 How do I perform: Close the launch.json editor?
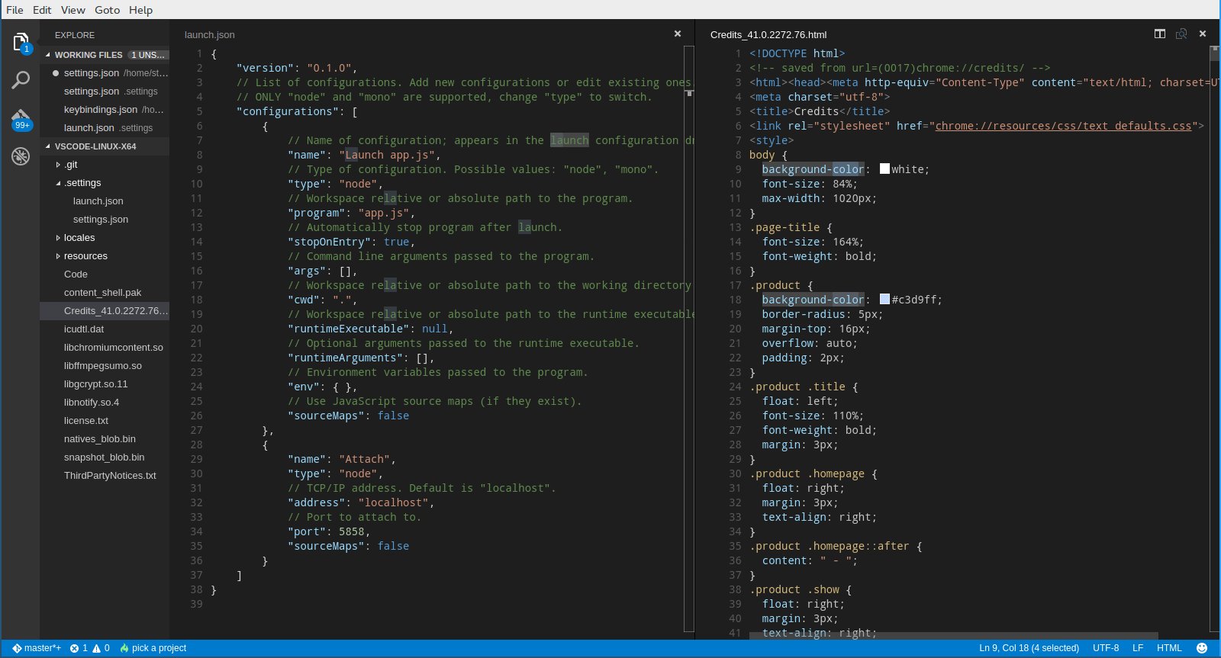pyautogui.click(x=677, y=34)
